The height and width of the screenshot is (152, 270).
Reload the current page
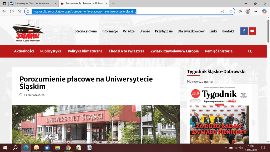click(12, 11)
